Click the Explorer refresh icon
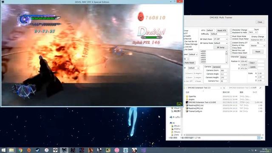 point(224,88)
